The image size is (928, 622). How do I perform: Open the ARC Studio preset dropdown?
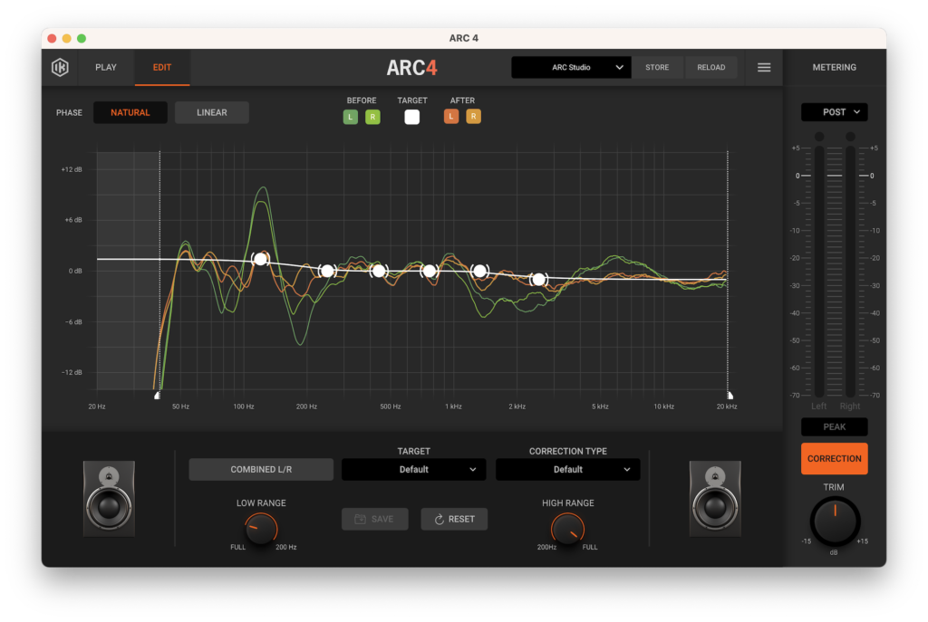pyautogui.click(x=570, y=67)
